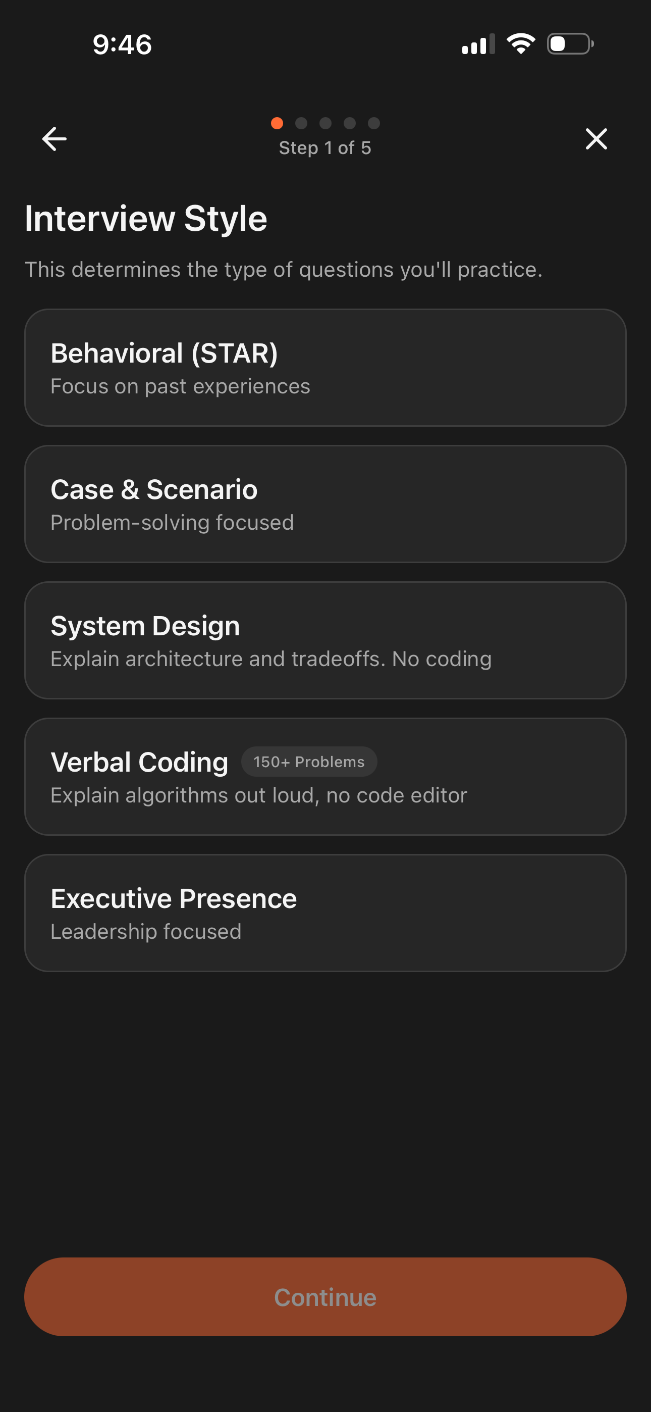Tap the Continue button

click(325, 1297)
